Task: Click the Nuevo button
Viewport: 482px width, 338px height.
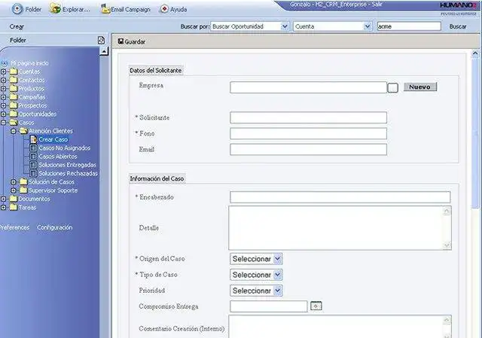Action: click(420, 87)
